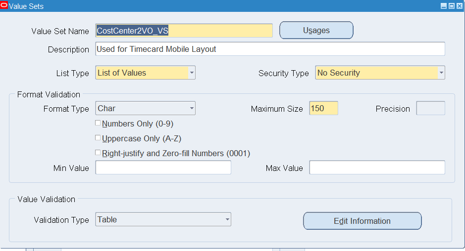Click the Usages button
The height and width of the screenshot is (251, 465).
(x=316, y=30)
